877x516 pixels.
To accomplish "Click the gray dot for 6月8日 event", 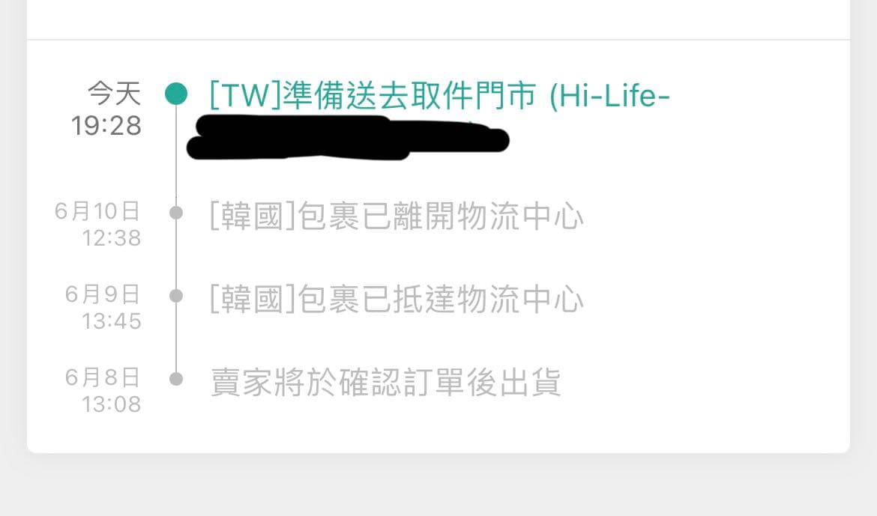I will pos(176,379).
